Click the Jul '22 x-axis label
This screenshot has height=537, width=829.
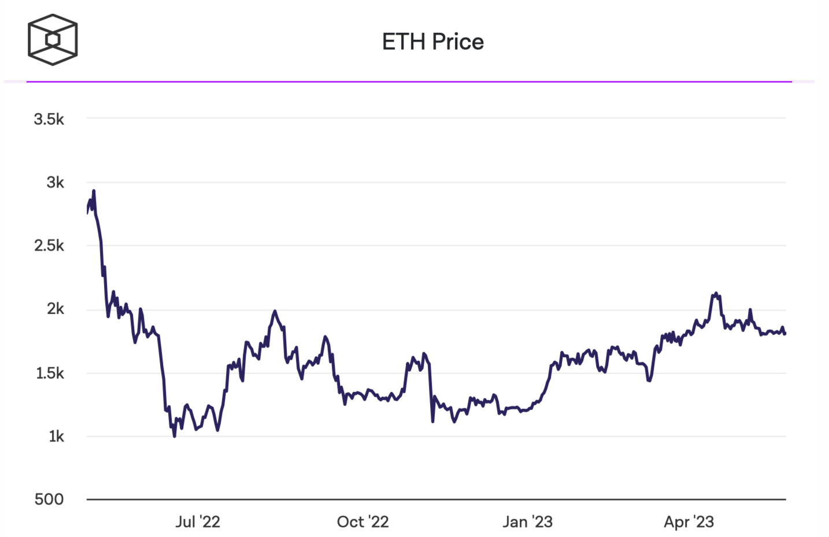(x=198, y=522)
